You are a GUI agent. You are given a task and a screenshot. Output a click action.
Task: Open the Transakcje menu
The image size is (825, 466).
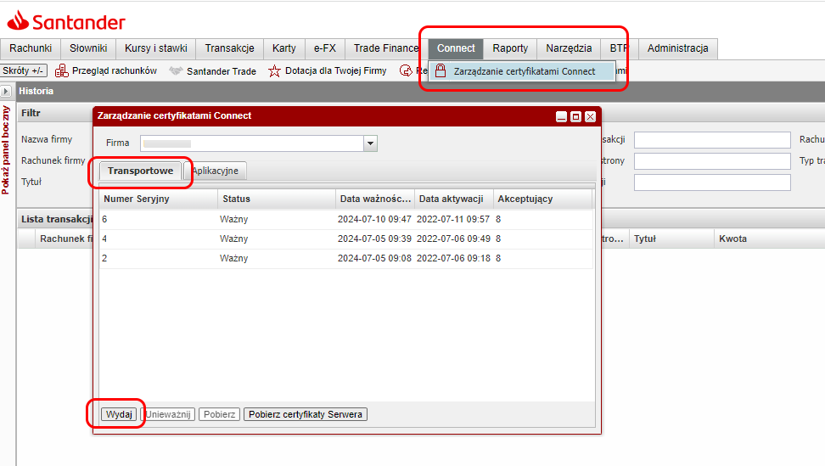(x=229, y=48)
